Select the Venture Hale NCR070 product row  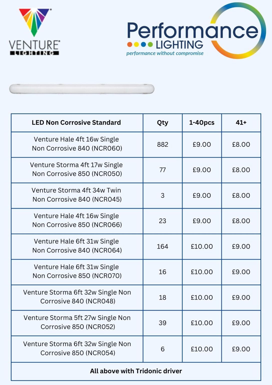coord(136,272)
